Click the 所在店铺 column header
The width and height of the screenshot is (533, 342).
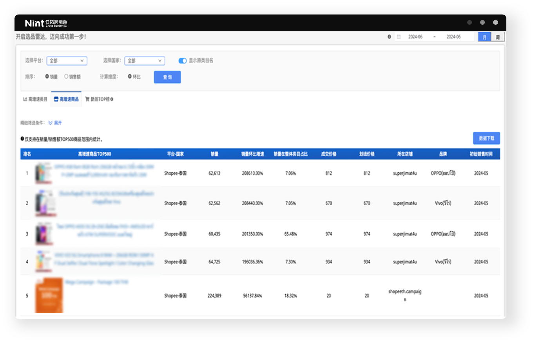[405, 154]
